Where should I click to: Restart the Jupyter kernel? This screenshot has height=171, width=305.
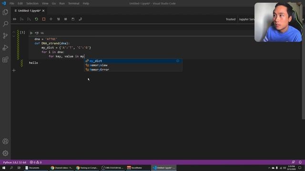[36, 19]
